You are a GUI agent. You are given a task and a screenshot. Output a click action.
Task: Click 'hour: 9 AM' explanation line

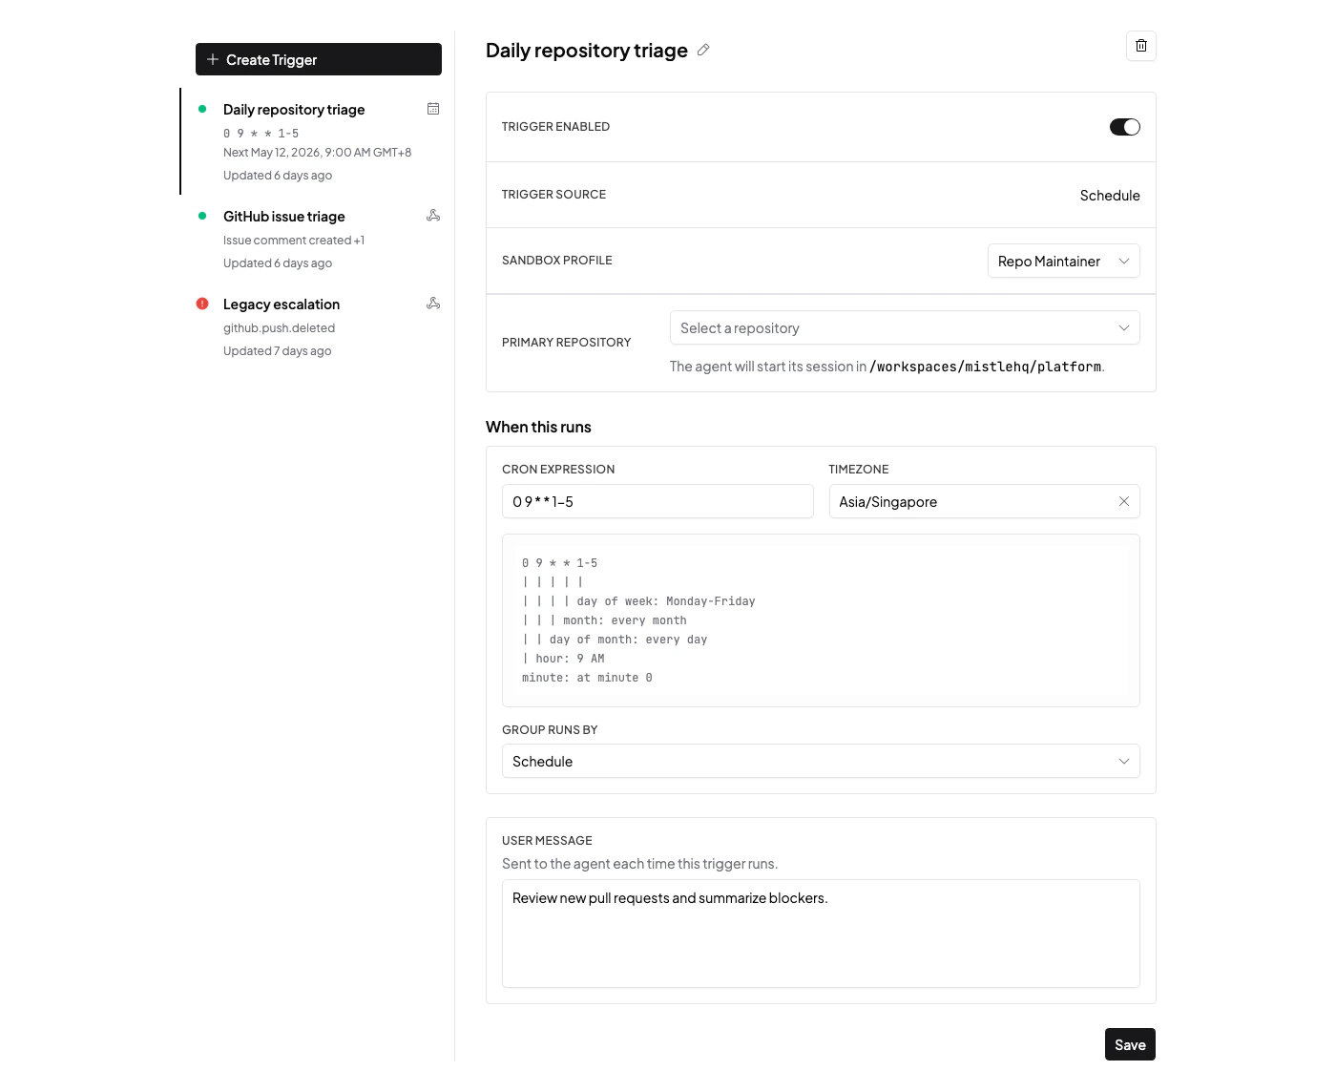click(570, 659)
